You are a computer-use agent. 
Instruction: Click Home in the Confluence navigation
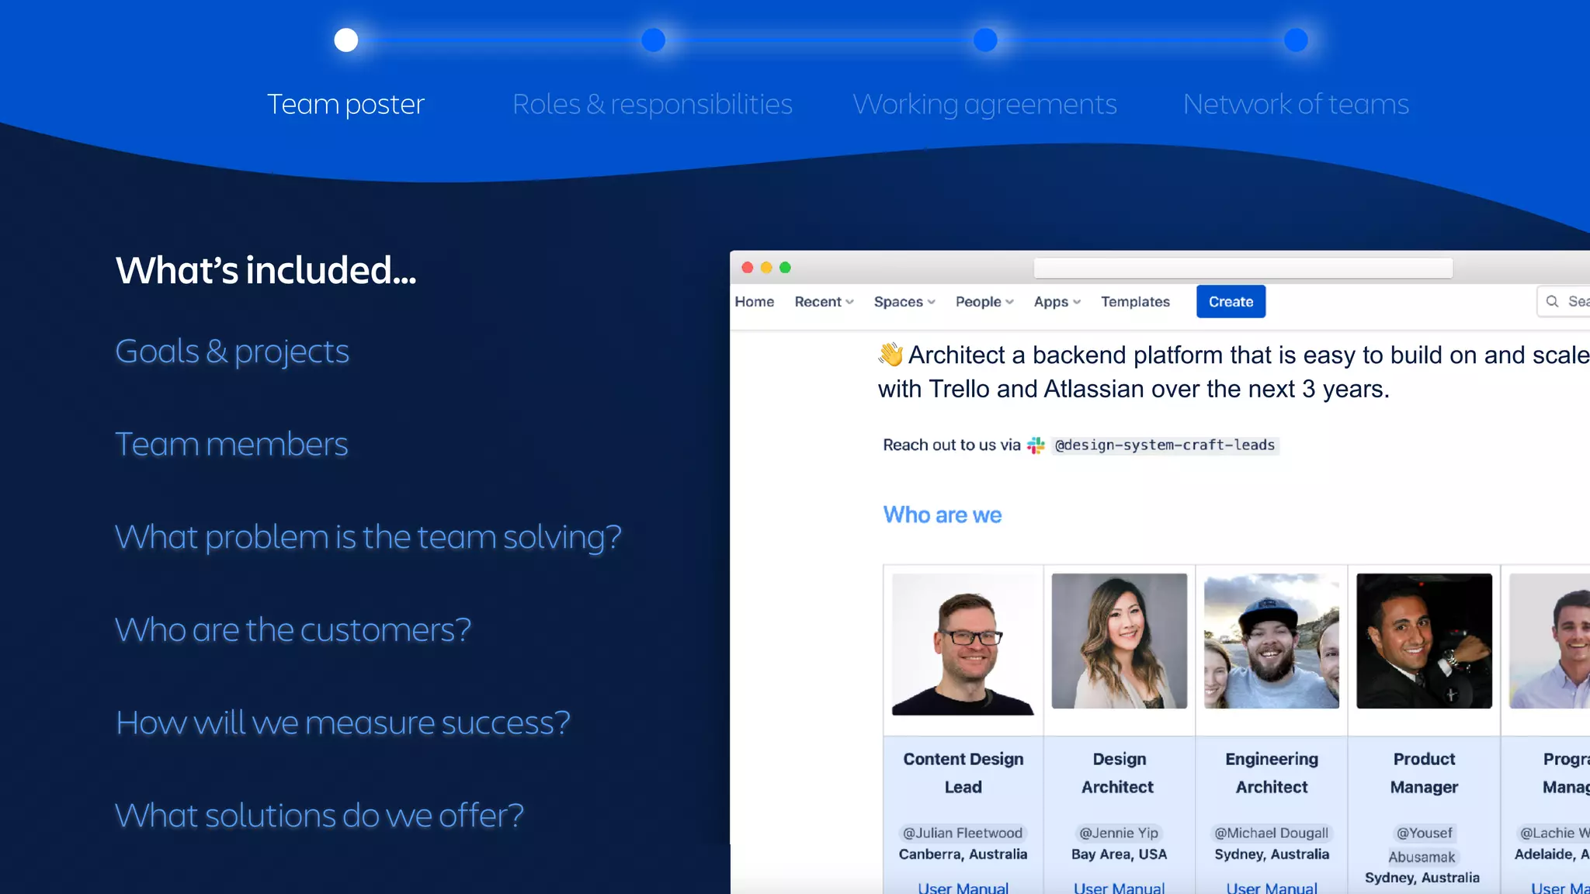tap(754, 302)
